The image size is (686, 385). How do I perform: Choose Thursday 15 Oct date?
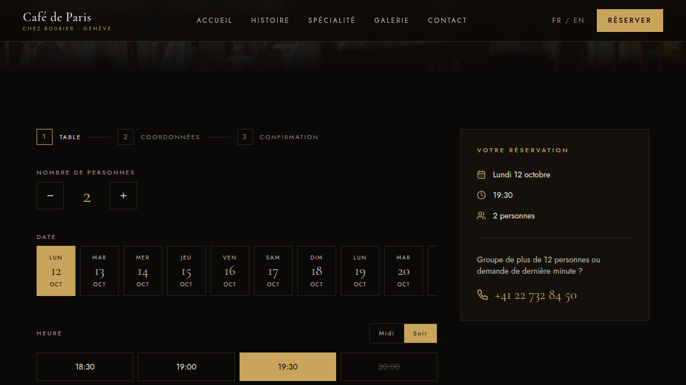click(x=186, y=271)
